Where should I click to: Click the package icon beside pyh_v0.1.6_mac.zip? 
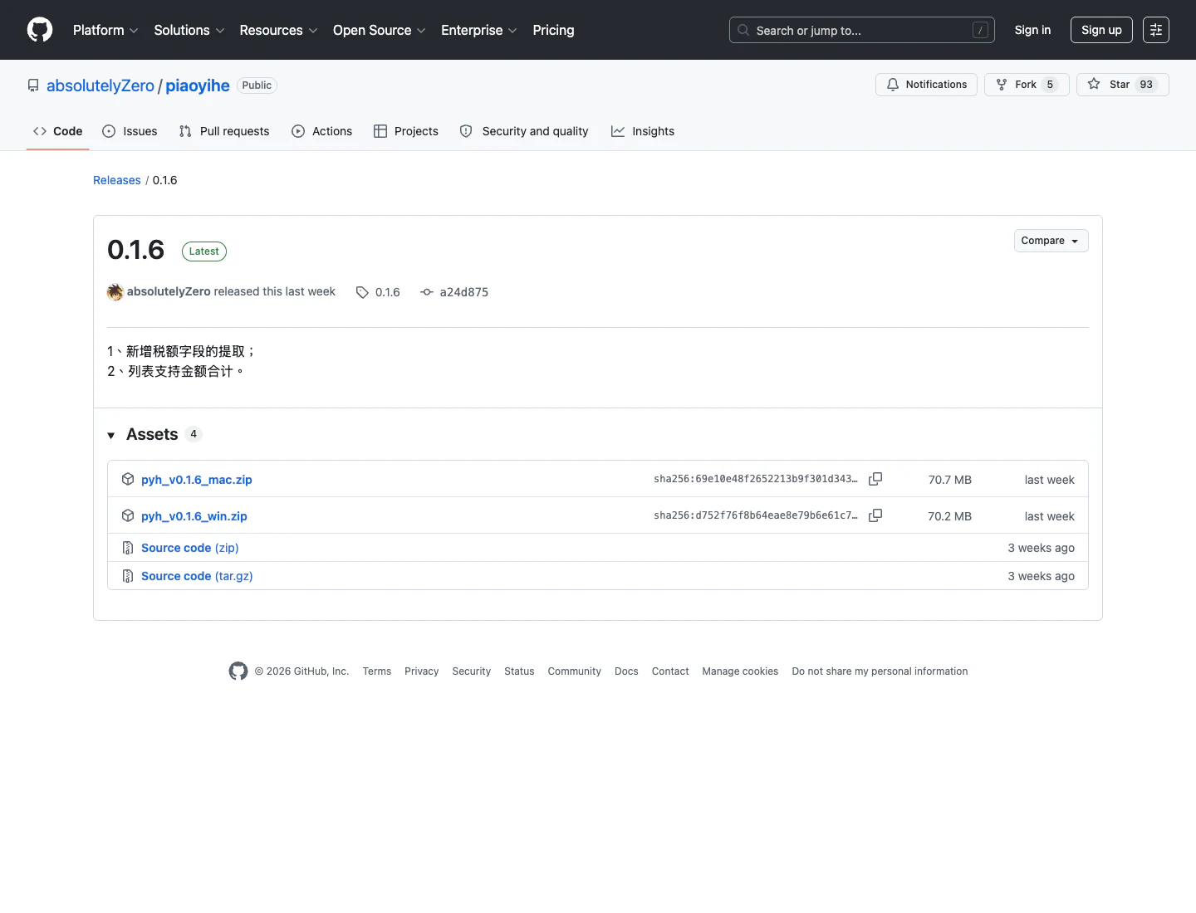point(128,479)
